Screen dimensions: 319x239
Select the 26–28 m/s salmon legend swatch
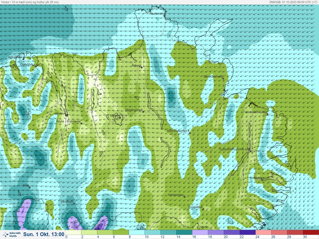(279, 232)
